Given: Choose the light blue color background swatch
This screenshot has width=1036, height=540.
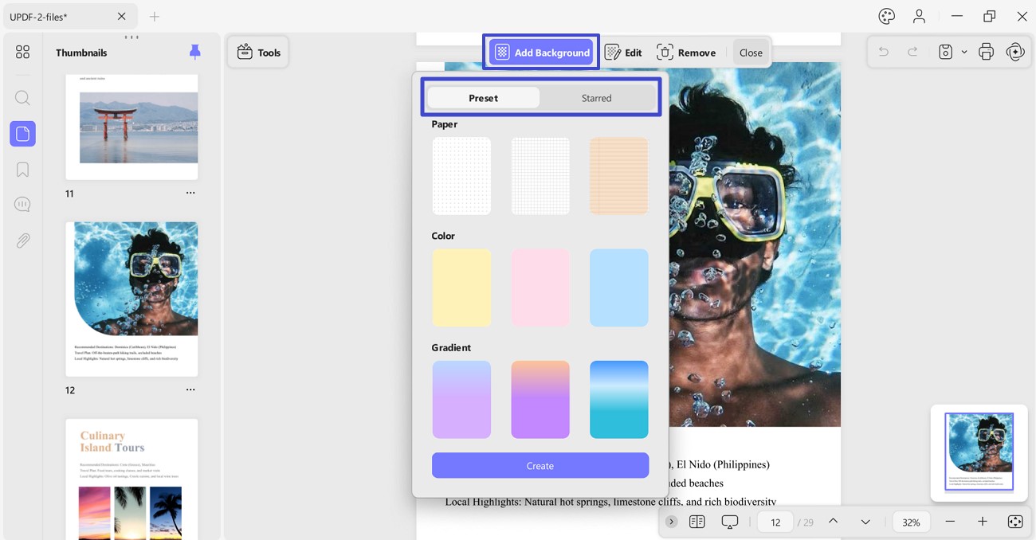Looking at the screenshot, I should point(619,288).
